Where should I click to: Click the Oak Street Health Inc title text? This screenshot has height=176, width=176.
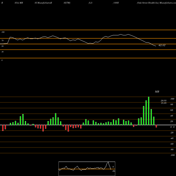pyautogui.click(x=148, y=3)
